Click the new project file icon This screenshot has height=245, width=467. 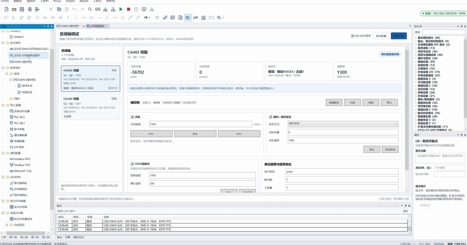point(6,9)
